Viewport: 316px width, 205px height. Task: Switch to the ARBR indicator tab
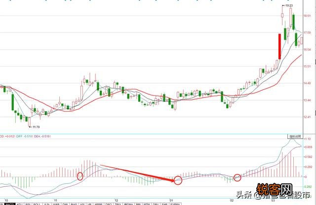pyautogui.click(x=98, y=204)
